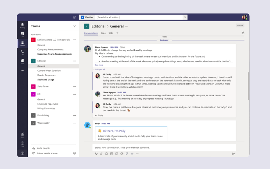Send the message with the arrow icon
The width and height of the screenshot is (270, 169).
click(233, 154)
